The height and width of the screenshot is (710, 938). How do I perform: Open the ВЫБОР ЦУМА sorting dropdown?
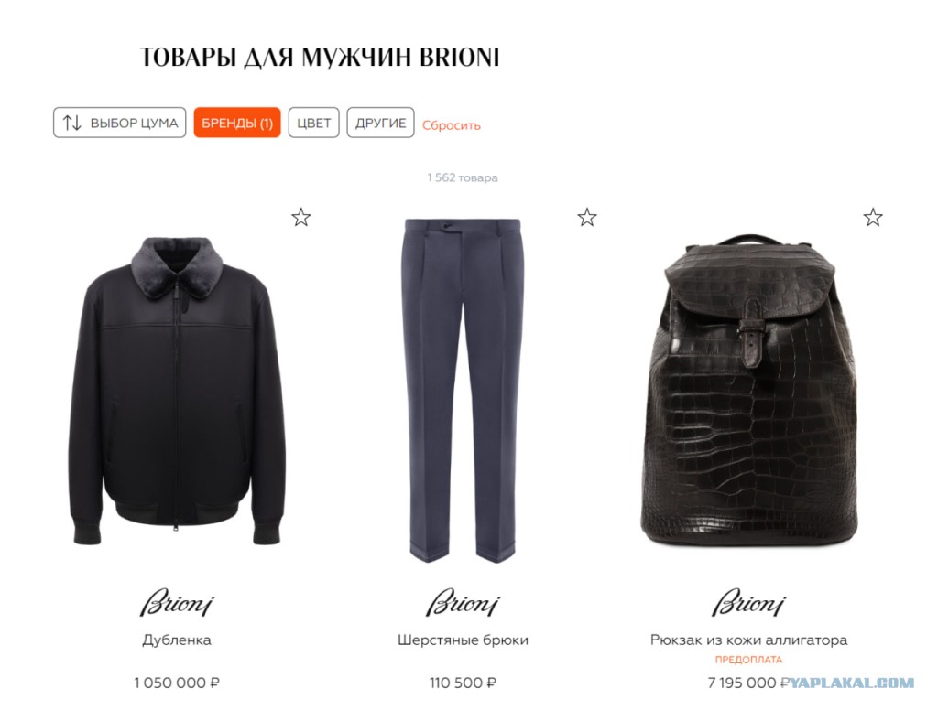tap(120, 123)
